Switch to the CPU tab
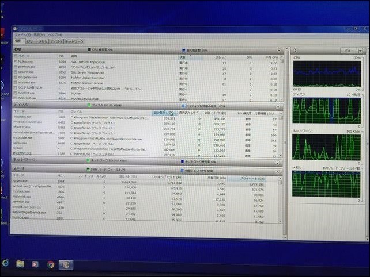This screenshot has height=277, width=370. point(30,41)
